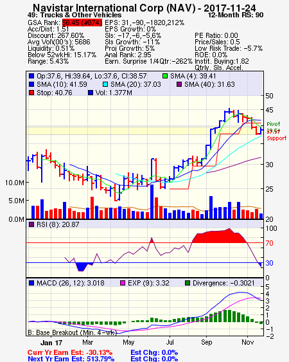
Task: Click the '12-Month RS: 90' text
Action: [236, 15]
